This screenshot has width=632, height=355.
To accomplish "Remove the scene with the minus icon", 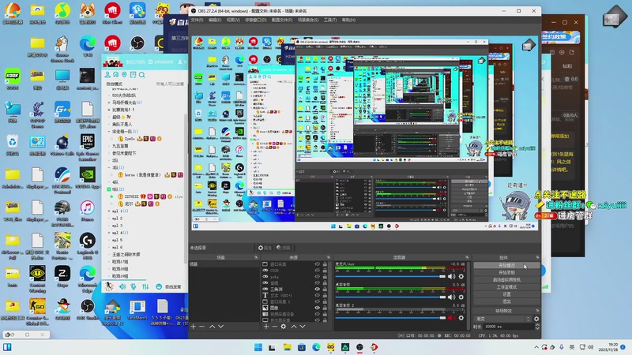I will pos(202,327).
